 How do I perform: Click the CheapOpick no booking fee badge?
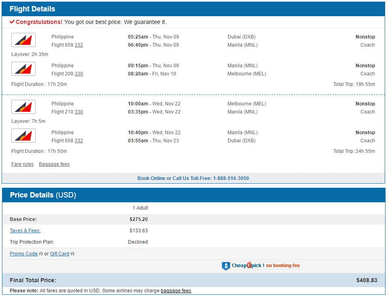(x=262, y=266)
